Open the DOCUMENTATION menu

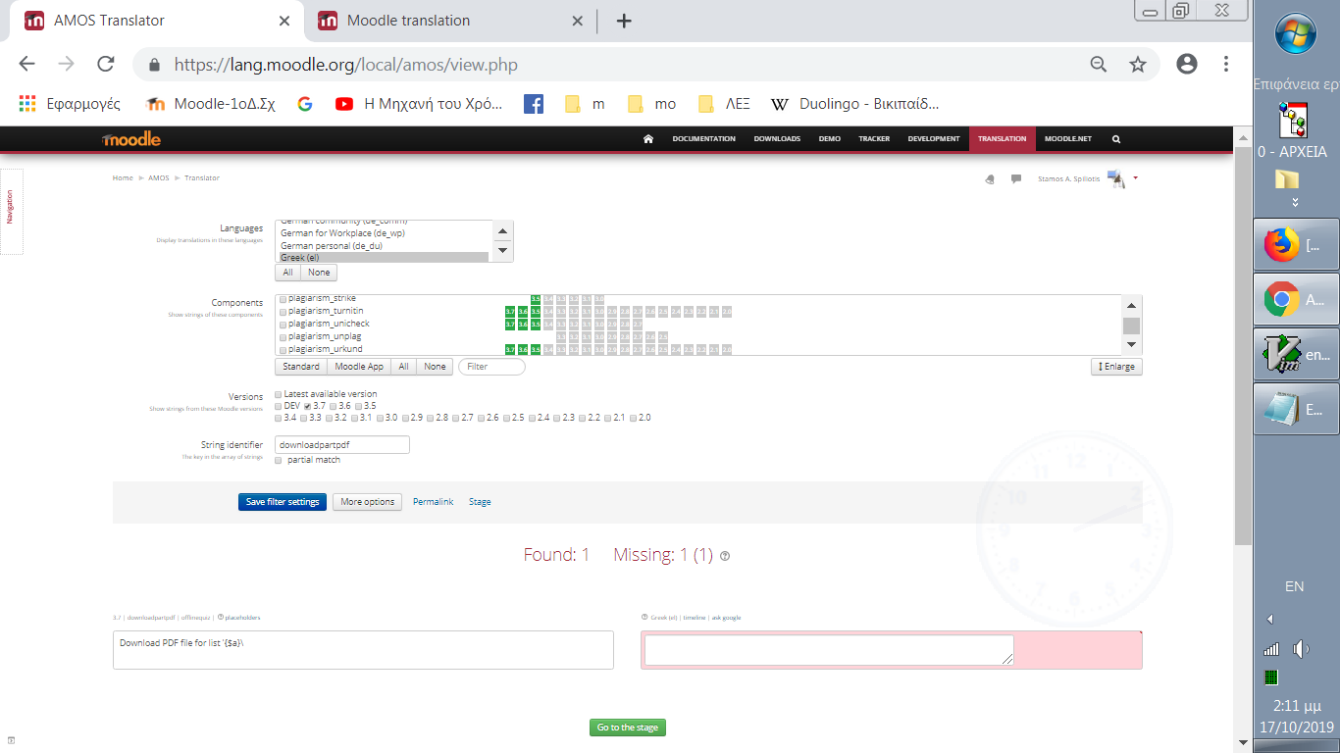(703, 139)
